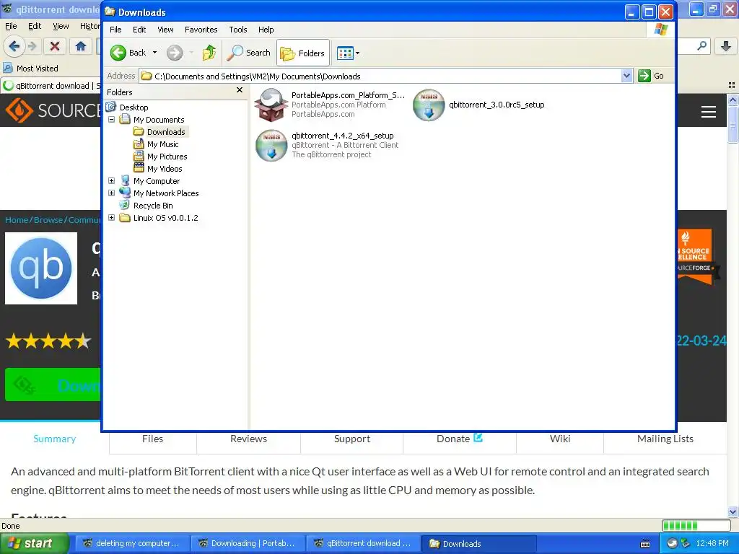Viewport: 739px width, 554px height.
Task: Open the browser's Edit menu
Action: click(35, 27)
